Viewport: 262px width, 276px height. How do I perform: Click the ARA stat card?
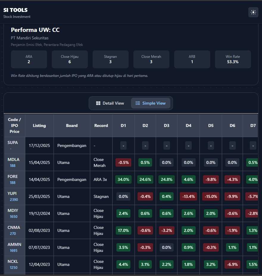click(29, 59)
